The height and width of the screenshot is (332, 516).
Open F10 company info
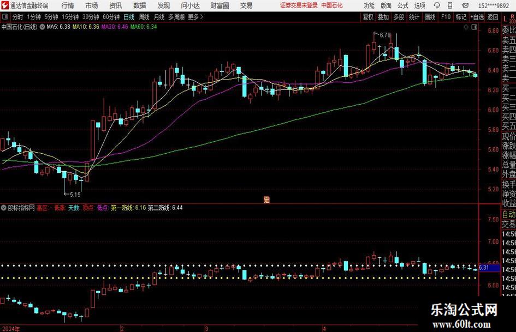pos(446,17)
